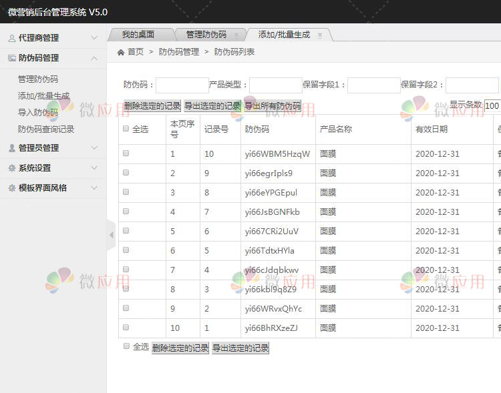
Task: Click the bottom 删除选定的记录 button
Action: pyautogui.click(x=180, y=348)
